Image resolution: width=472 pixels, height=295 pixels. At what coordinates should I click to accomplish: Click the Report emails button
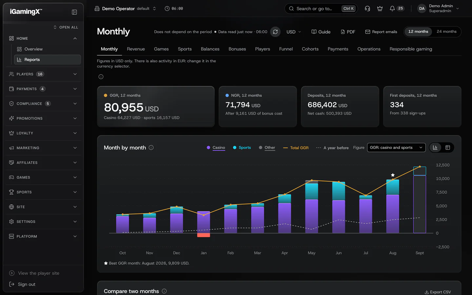tap(381, 32)
